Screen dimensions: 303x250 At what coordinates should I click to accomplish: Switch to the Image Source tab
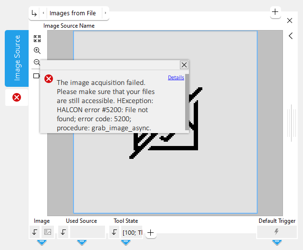click(17, 58)
